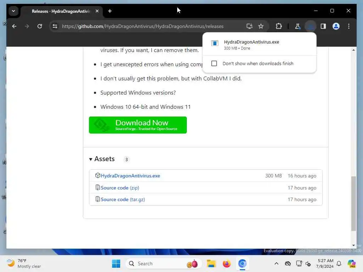
Task: Click the Chrome taskbar icon
Action: [242, 263]
